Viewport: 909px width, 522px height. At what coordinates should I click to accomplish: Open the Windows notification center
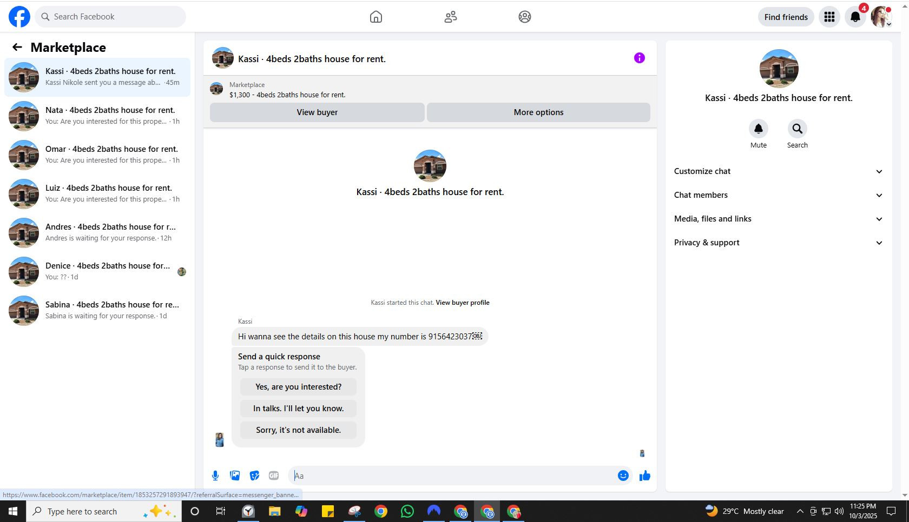point(891,511)
